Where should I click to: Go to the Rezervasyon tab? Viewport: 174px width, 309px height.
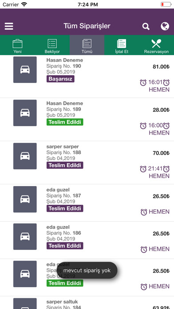tap(156, 45)
